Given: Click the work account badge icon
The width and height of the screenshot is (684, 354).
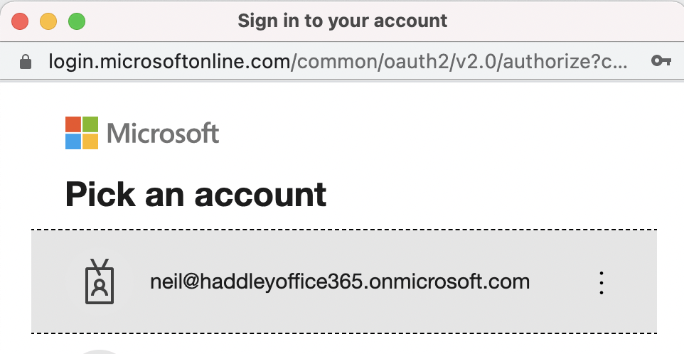Looking at the screenshot, I should [100, 282].
